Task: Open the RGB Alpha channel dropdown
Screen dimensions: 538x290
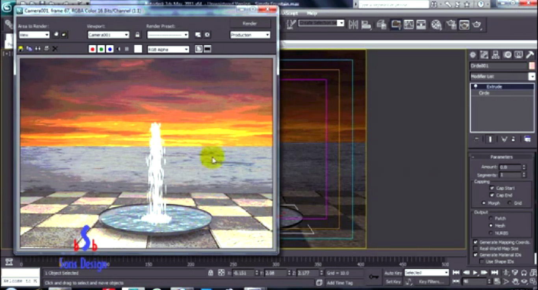Action: click(x=168, y=49)
